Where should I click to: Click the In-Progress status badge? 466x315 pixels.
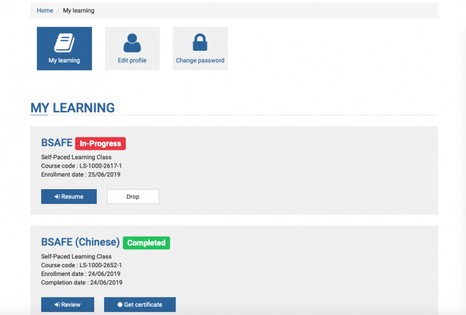coord(100,144)
